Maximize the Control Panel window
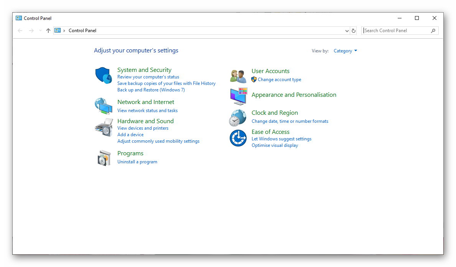 [x=417, y=18]
